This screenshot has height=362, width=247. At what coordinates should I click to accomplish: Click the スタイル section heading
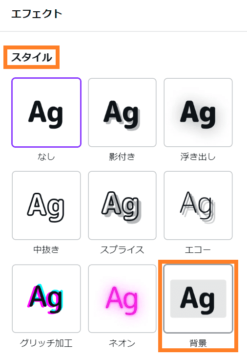32,57
